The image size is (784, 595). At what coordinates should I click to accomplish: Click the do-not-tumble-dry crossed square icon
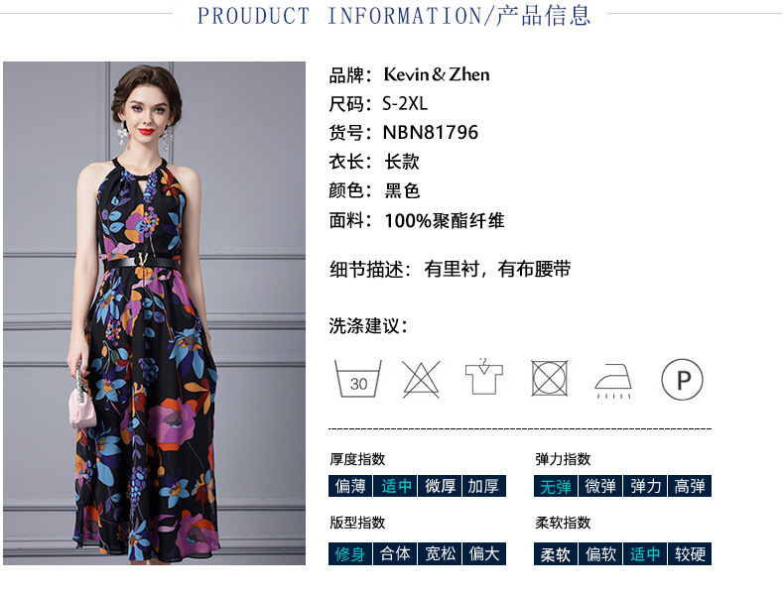[x=549, y=378]
